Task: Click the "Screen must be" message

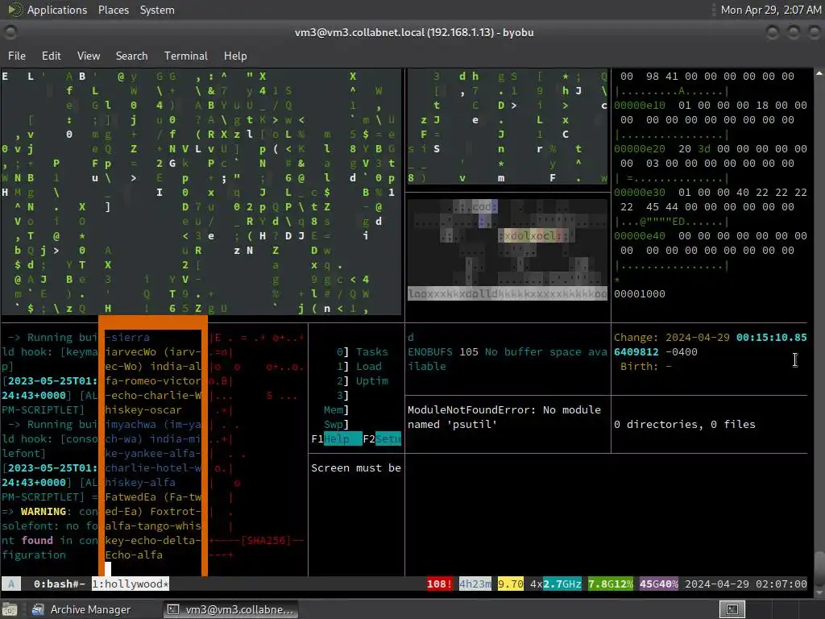Action: tap(355, 468)
